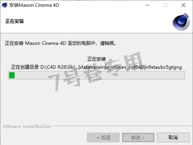
Task: Click the bold 正在安装 header heading
Action: point(14,21)
